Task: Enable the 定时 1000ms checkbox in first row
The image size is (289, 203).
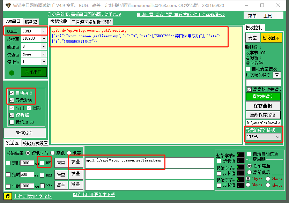Action: point(8,163)
